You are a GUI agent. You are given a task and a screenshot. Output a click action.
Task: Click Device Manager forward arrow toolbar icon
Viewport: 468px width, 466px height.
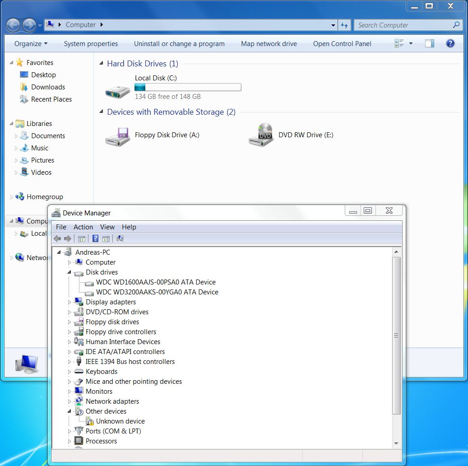tap(67, 238)
